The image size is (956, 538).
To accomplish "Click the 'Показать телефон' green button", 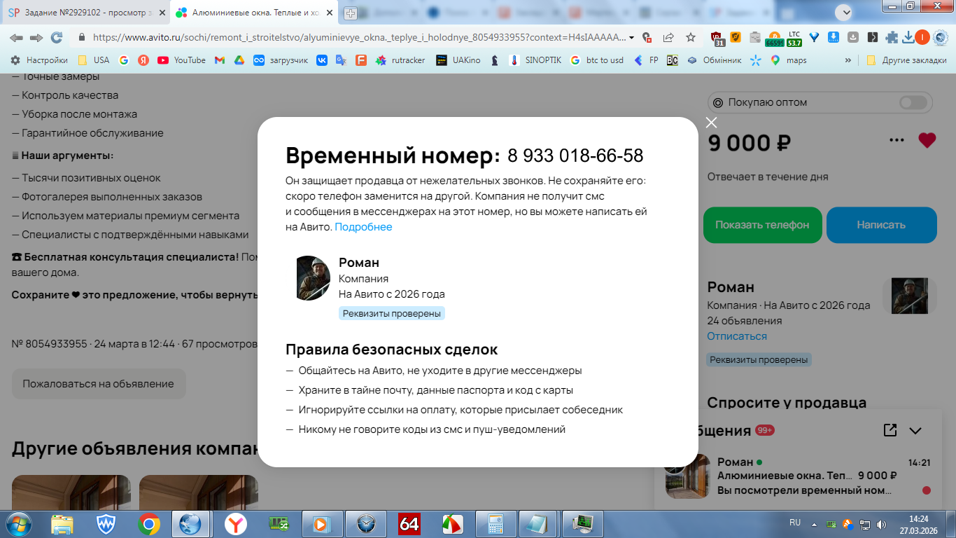I will pyautogui.click(x=762, y=225).
